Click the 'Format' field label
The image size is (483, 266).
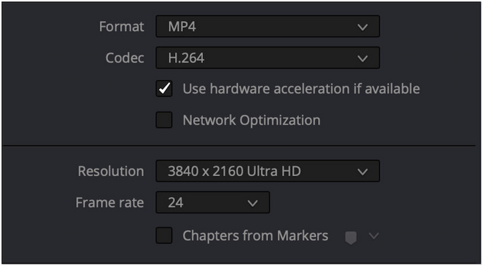(121, 27)
